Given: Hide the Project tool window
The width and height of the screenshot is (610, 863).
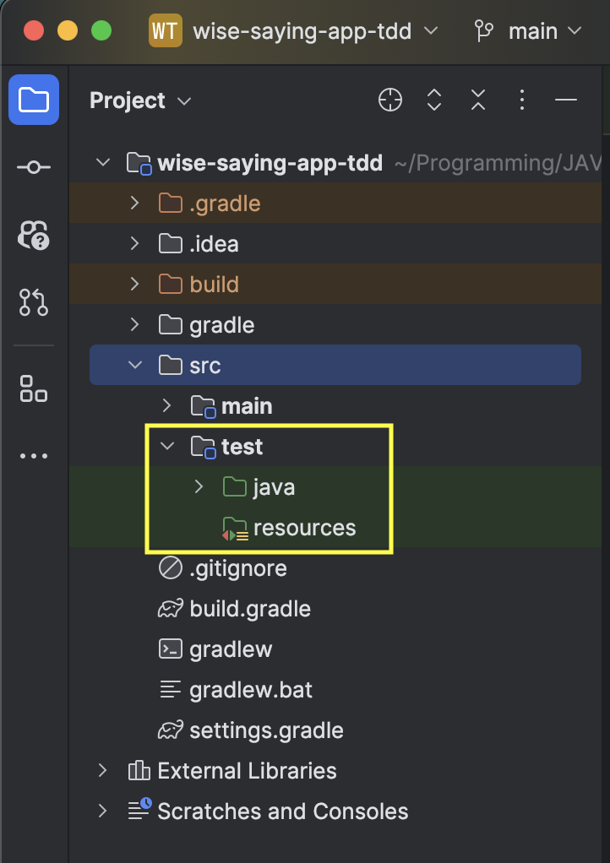Looking at the screenshot, I should pyautogui.click(x=566, y=100).
